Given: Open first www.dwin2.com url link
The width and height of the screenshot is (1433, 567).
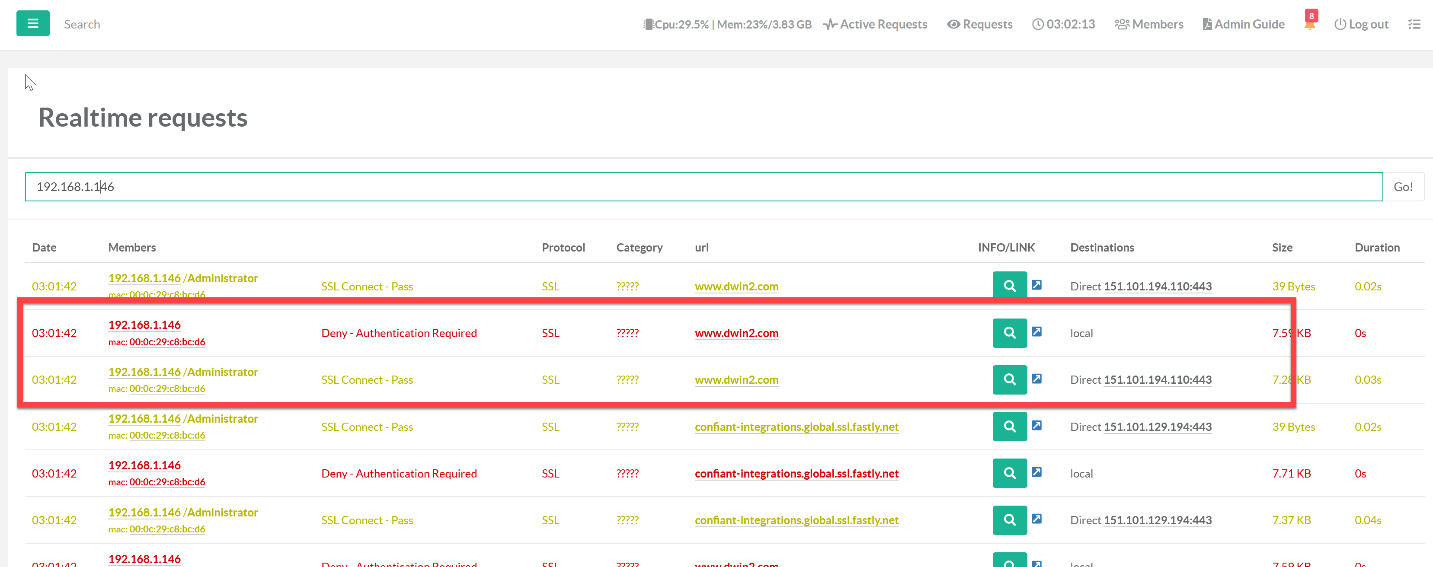Looking at the screenshot, I should [736, 286].
